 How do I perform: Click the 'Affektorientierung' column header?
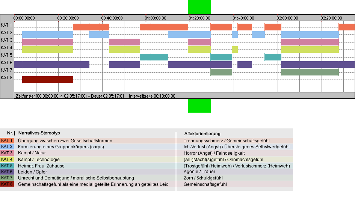(202, 134)
